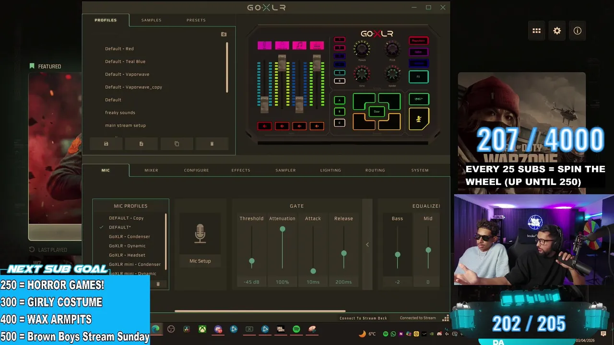This screenshot has width=614, height=345.
Task: Click the profiles list vertical scrollbar
Action: click(x=226, y=68)
